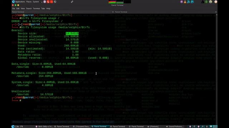Click the highlighted 14.84GiB device size value
Viewport: 229px width, 128px height.
tap(72, 33)
